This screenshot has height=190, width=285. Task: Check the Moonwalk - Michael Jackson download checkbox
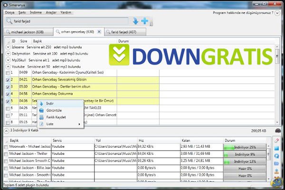[x=6, y=147]
